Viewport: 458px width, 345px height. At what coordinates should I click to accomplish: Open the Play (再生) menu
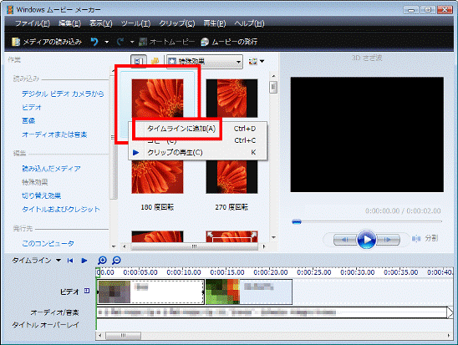[215, 23]
